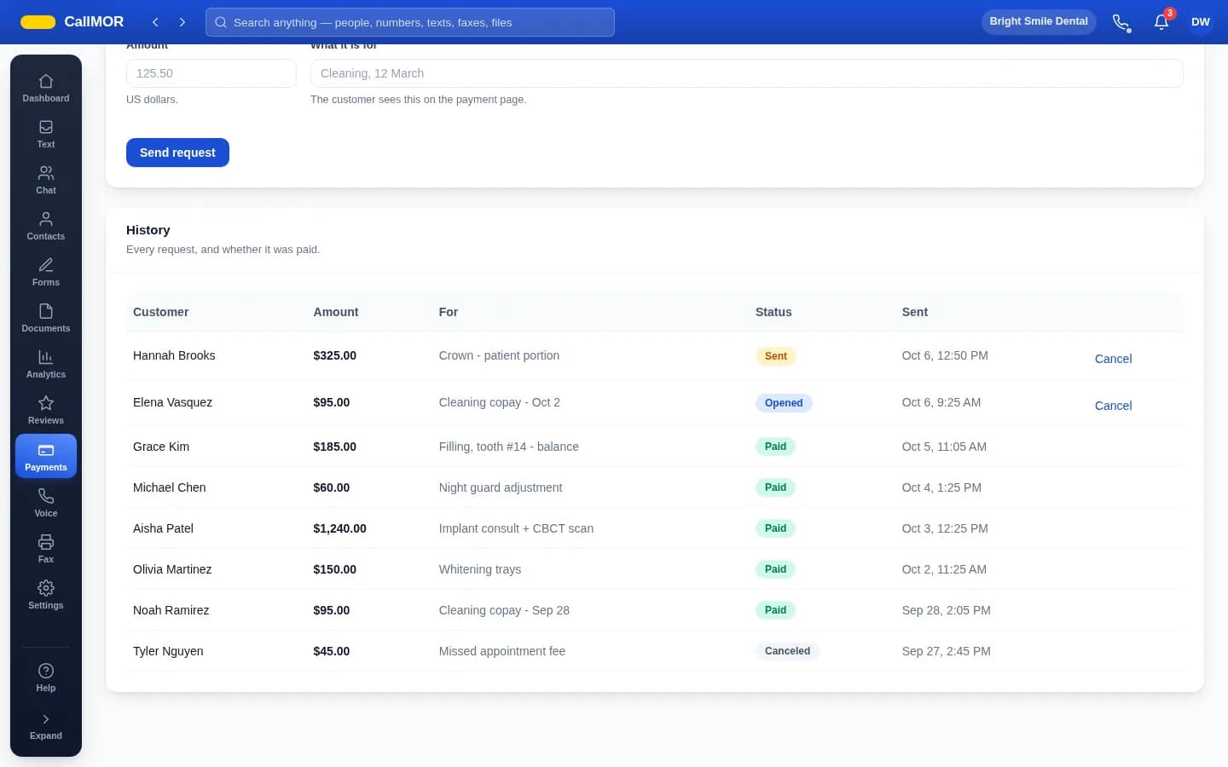
Task: Open Documents in sidebar
Action: click(x=46, y=319)
